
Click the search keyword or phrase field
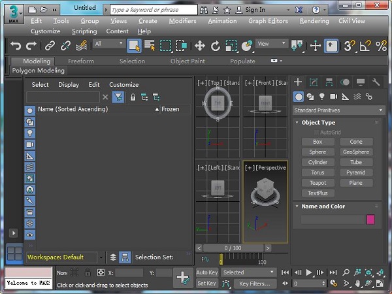(154, 10)
